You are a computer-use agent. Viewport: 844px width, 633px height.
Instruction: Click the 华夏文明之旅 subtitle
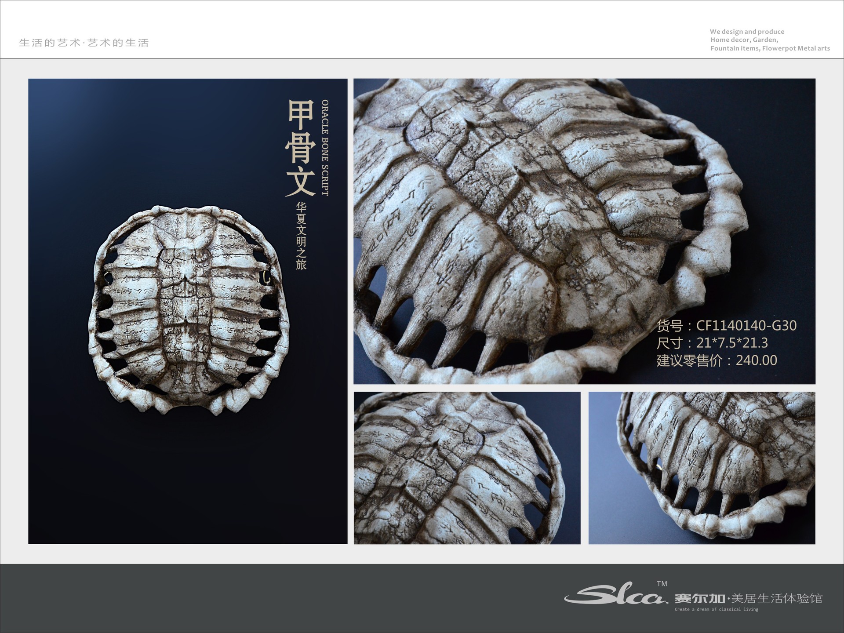301,236
